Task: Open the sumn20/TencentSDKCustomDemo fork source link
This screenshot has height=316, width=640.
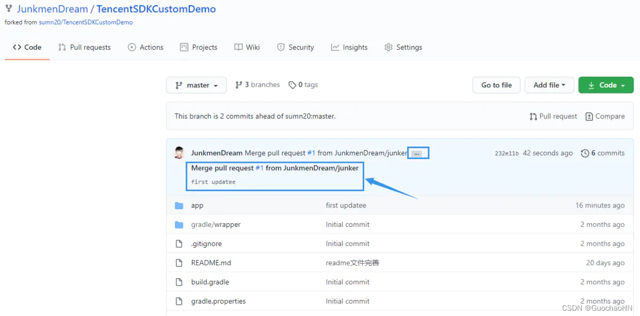Action: point(86,22)
